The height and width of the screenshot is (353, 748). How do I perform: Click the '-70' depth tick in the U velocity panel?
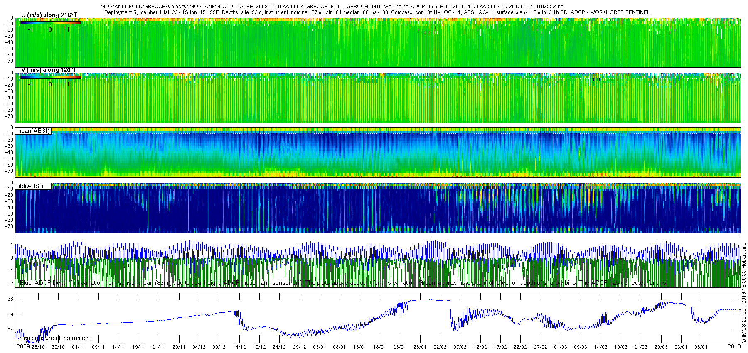tap(8, 61)
